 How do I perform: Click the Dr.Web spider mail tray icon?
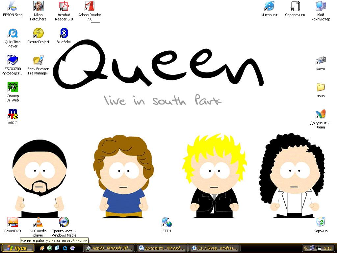[x=319, y=248]
